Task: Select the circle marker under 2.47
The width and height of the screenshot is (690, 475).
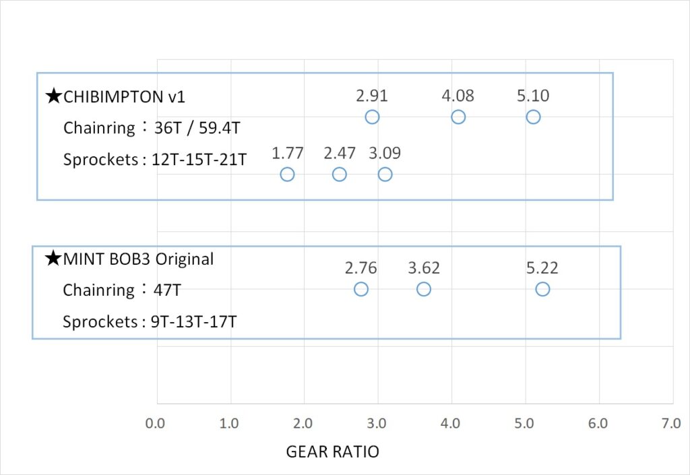Action: pos(340,175)
